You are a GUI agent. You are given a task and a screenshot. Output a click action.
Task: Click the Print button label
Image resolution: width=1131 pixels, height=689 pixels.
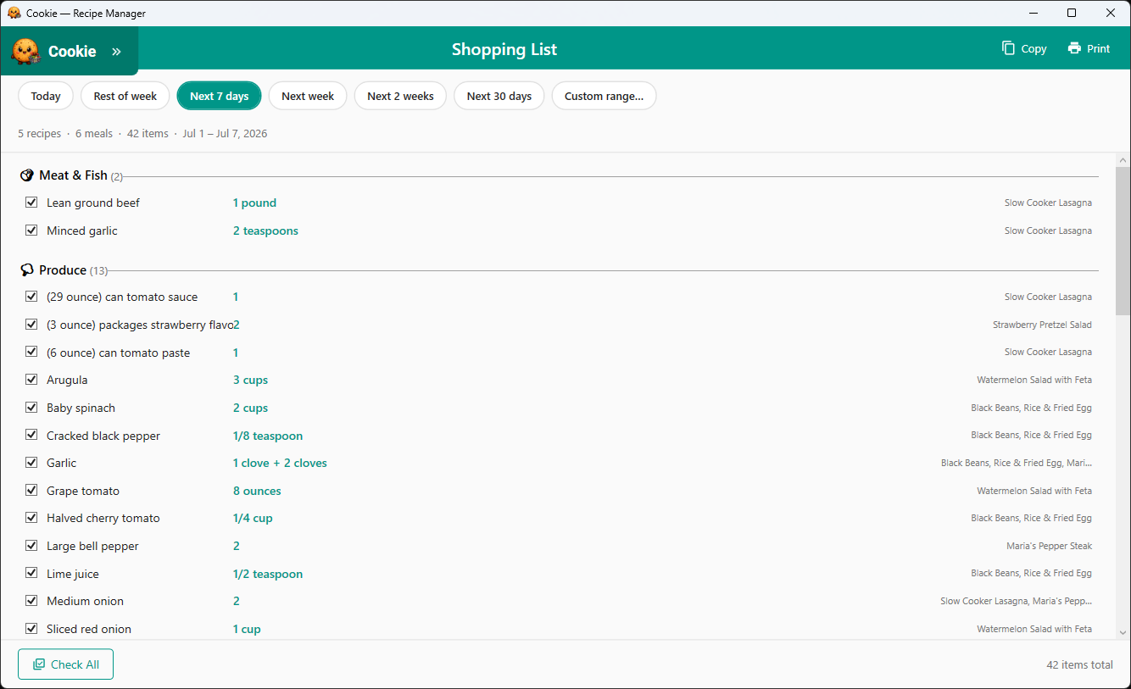tap(1099, 49)
